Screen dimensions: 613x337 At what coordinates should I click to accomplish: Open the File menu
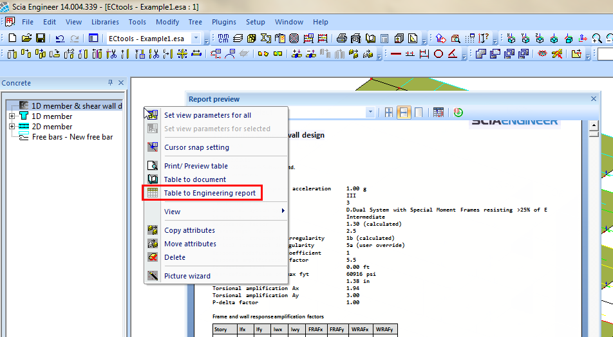[x=27, y=22]
